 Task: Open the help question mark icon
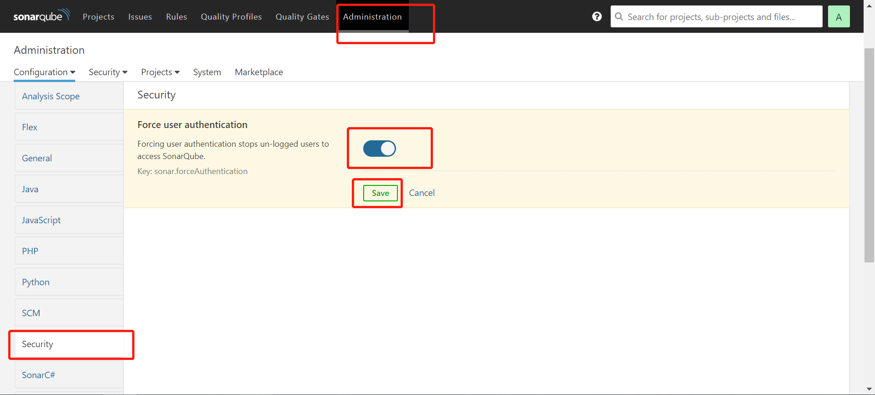(x=597, y=16)
